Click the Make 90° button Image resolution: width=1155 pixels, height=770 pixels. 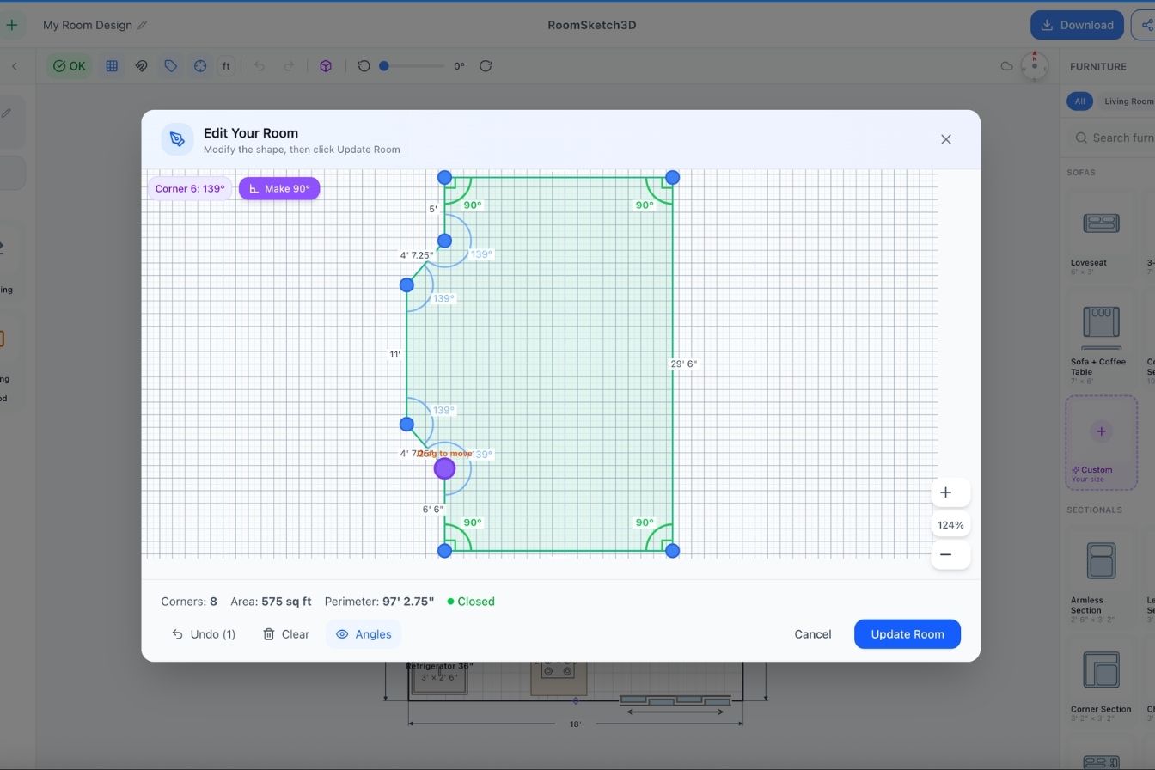click(279, 188)
